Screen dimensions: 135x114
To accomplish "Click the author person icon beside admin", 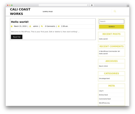I will click(x=30, y=26).
